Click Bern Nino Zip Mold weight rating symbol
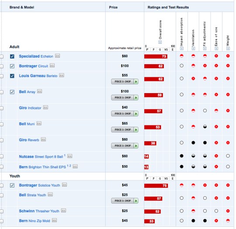Image resolution: width=236 pixels, height=229 pixels. tap(228, 221)
